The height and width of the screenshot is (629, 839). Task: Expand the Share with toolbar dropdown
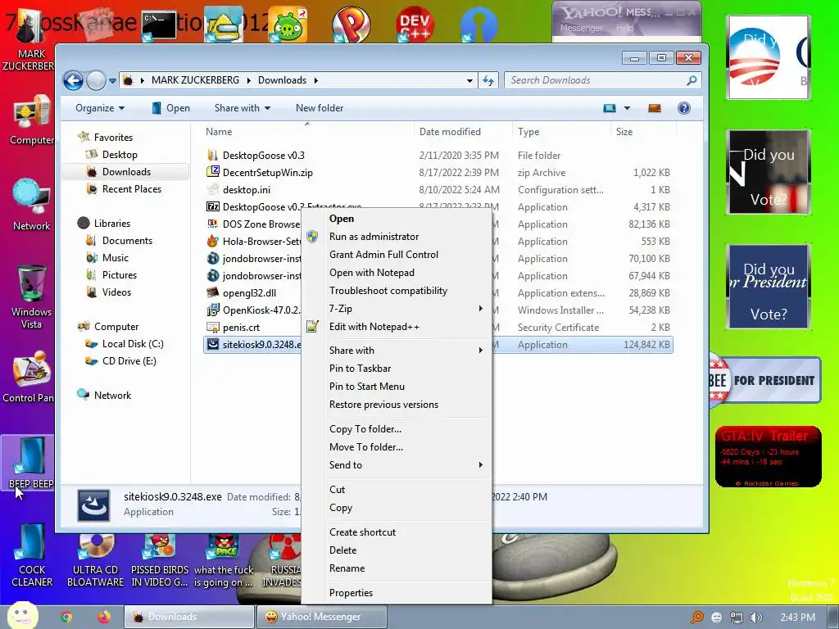point(243,108)
